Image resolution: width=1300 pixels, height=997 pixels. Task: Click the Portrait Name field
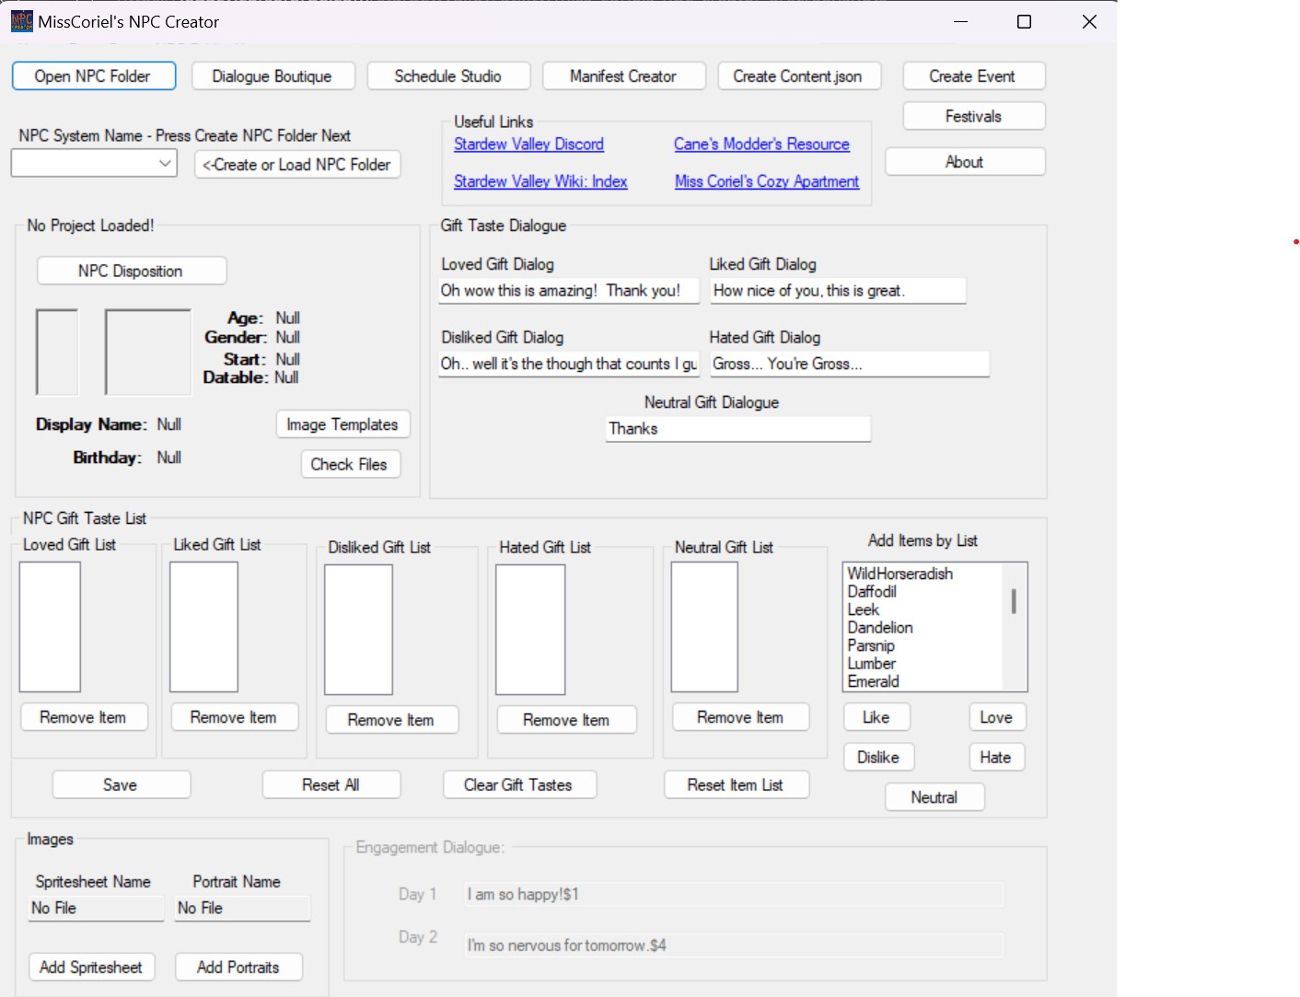(243, 909)
